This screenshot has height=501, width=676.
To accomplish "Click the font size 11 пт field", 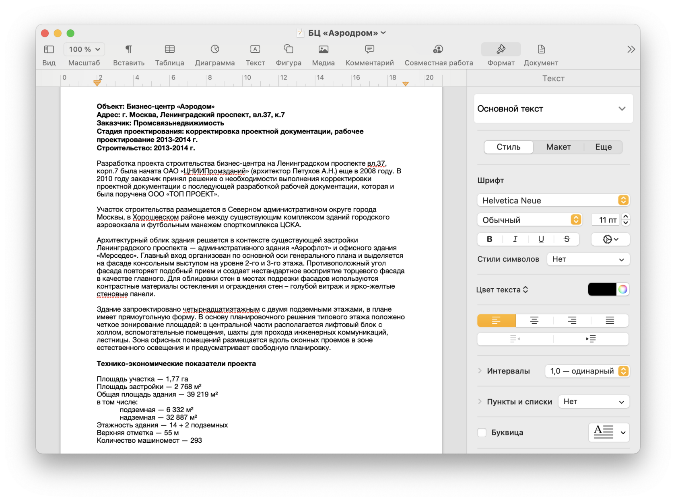I will tap(606, 220).
